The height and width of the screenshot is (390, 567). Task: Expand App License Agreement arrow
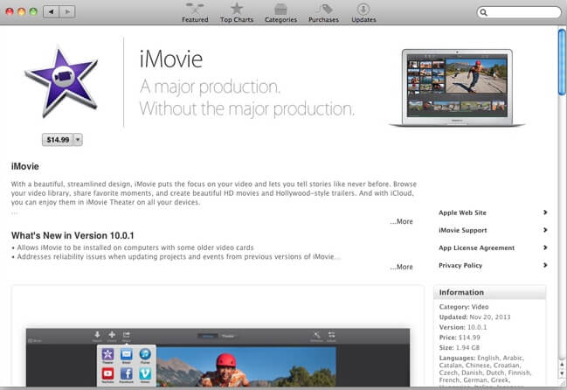tap(545, 247)
